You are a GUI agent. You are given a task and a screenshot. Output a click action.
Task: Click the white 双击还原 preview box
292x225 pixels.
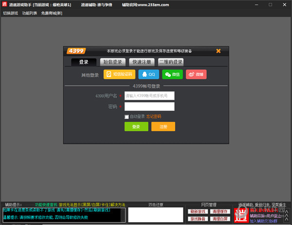pyautogui.click(x=156, y=215)
